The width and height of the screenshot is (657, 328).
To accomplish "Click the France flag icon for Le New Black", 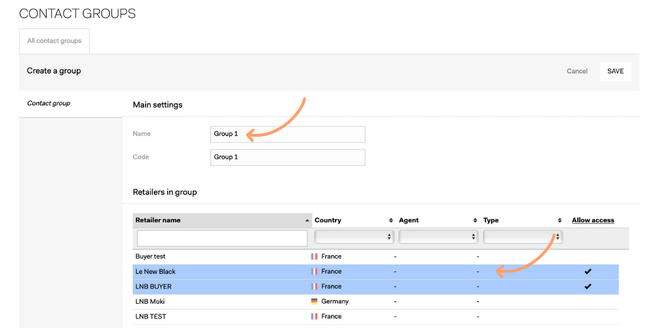I will coord(314,271).
